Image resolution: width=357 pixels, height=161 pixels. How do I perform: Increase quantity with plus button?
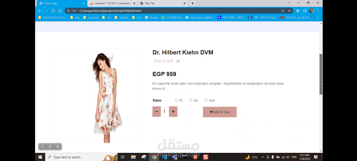[173, 112]
